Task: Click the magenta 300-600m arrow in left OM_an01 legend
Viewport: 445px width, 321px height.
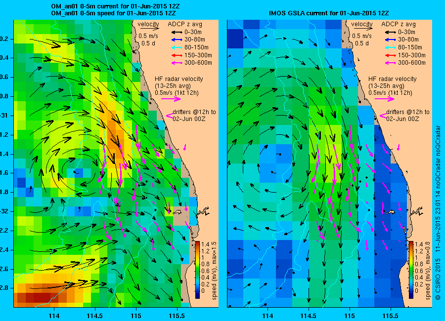Action: pos(176,63)
